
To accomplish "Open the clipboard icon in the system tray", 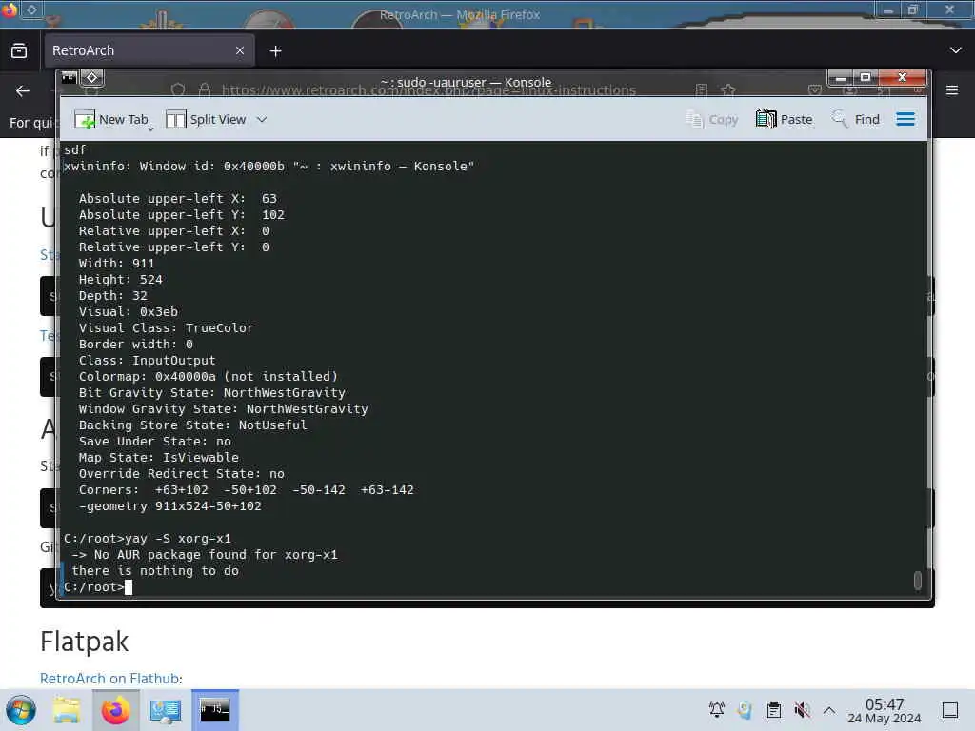I will (x=773, y=709).
